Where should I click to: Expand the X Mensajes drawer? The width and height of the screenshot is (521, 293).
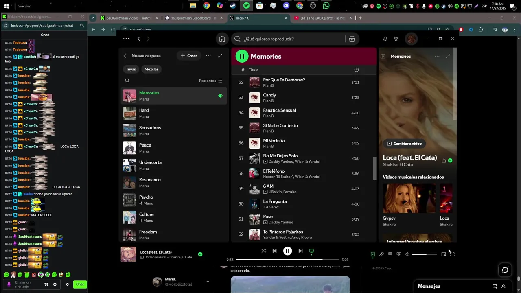tap(503, 286)
